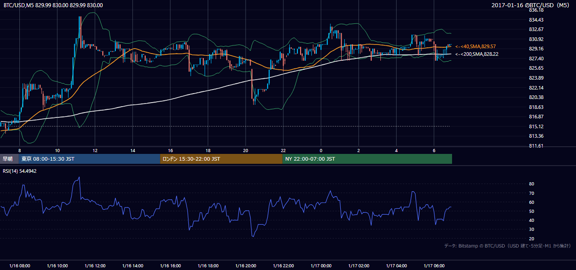Click the 1/16 12:00 time axis label
Screen dimensions: 576x270
(x=95, y=265)
